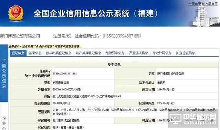Select the 行政处罚信息 tab
Image resolution: width=220 pixels, height=130 pixels.
coord(162,53)
